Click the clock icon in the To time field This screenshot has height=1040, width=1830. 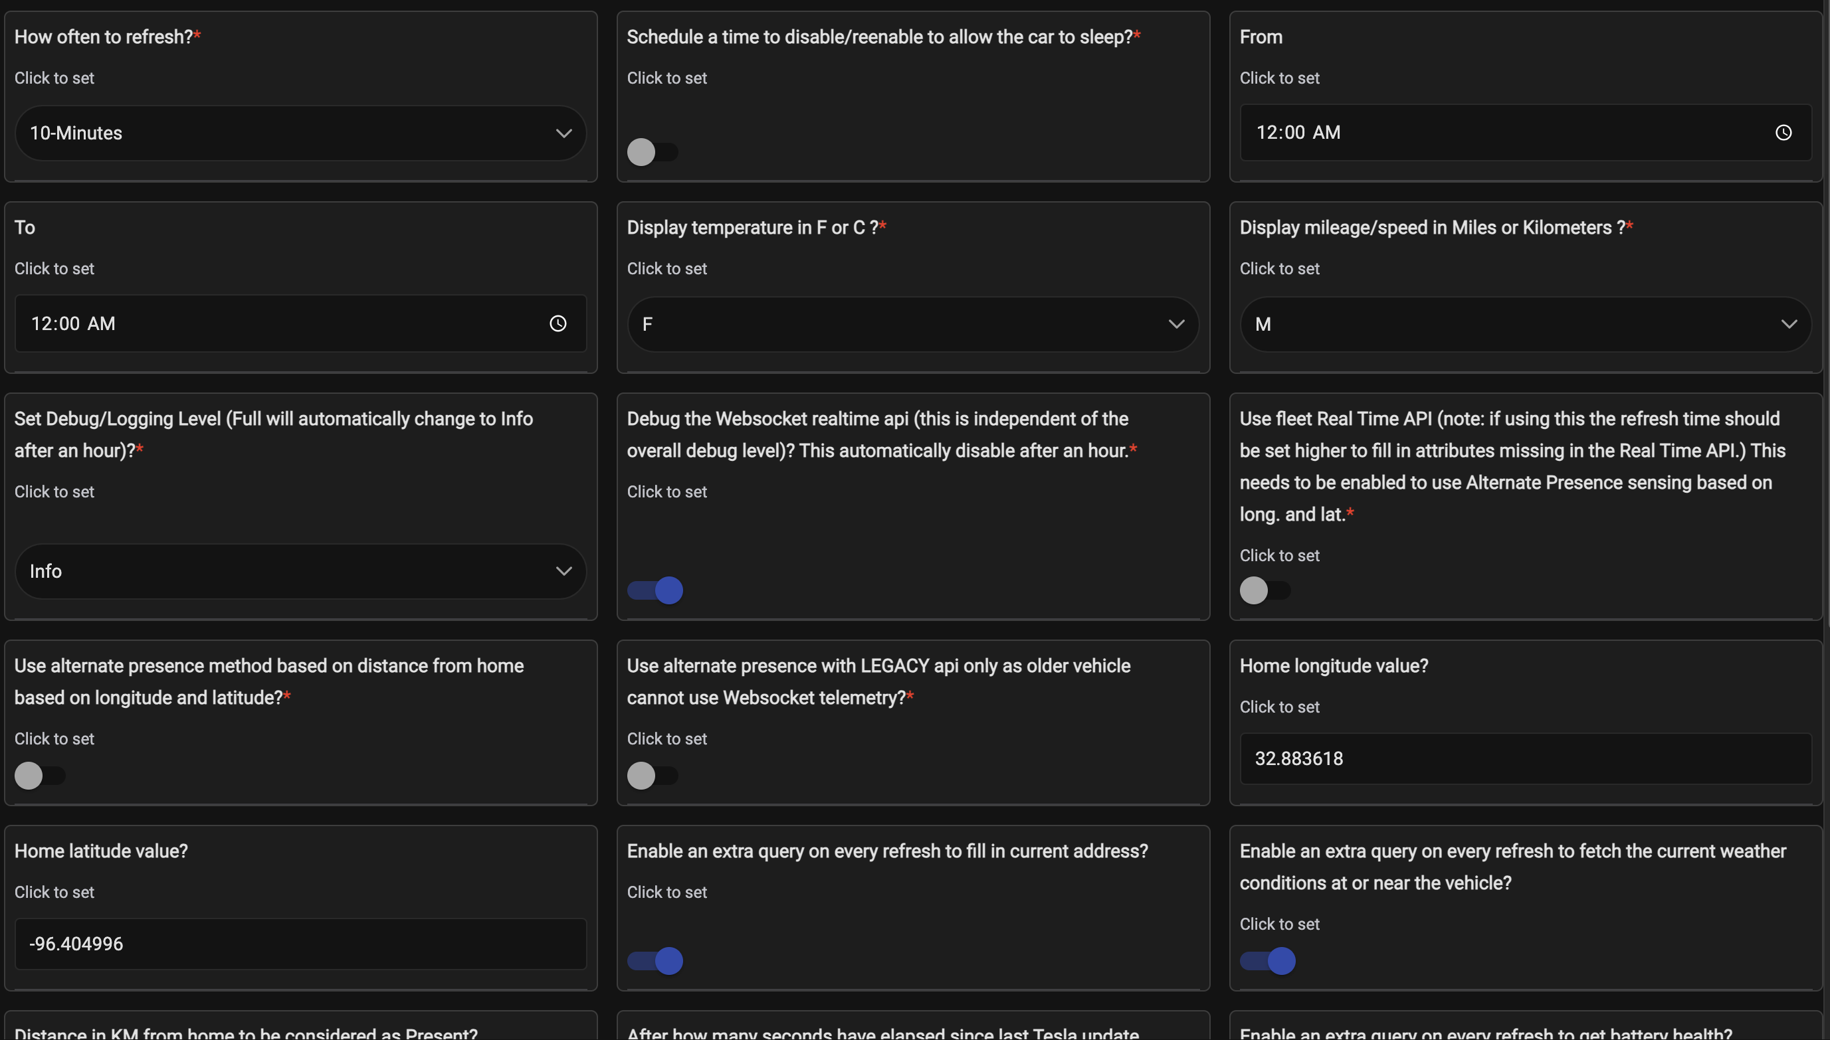558,323
